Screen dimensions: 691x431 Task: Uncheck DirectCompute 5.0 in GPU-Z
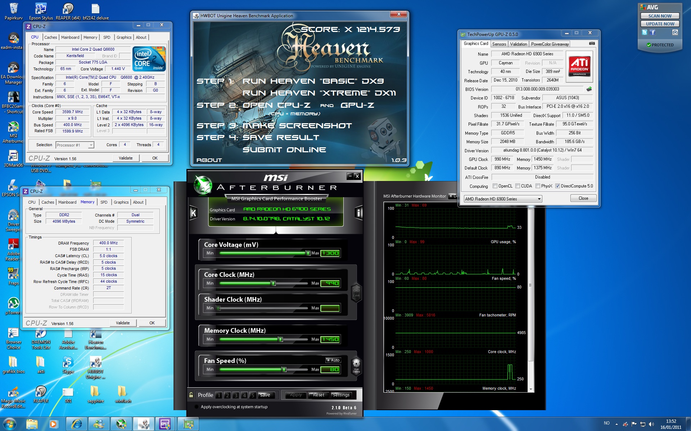pos(557,186)
